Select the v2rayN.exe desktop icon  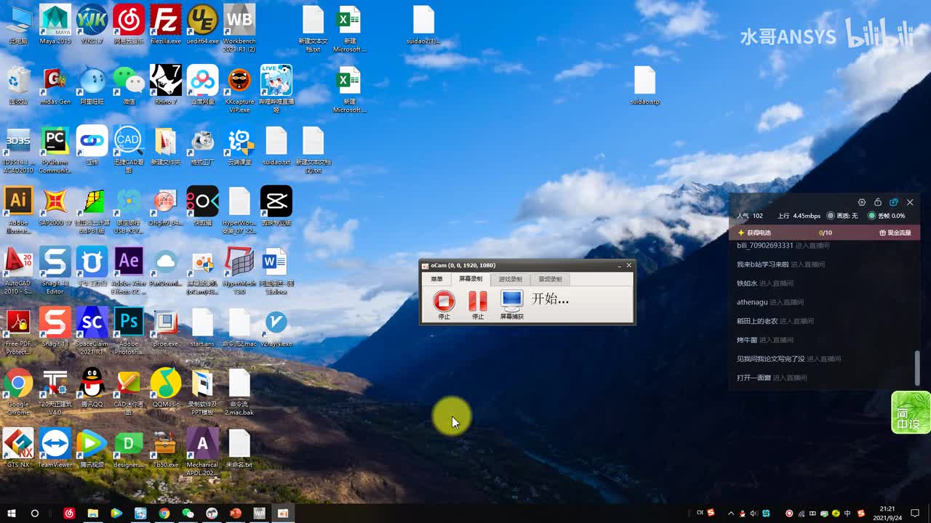pos(276,328)
